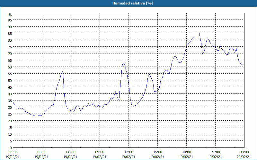This screenshot has height=160, width=257.
Task: Click the "%" unit label on y-axis
Action: [10, 15]
